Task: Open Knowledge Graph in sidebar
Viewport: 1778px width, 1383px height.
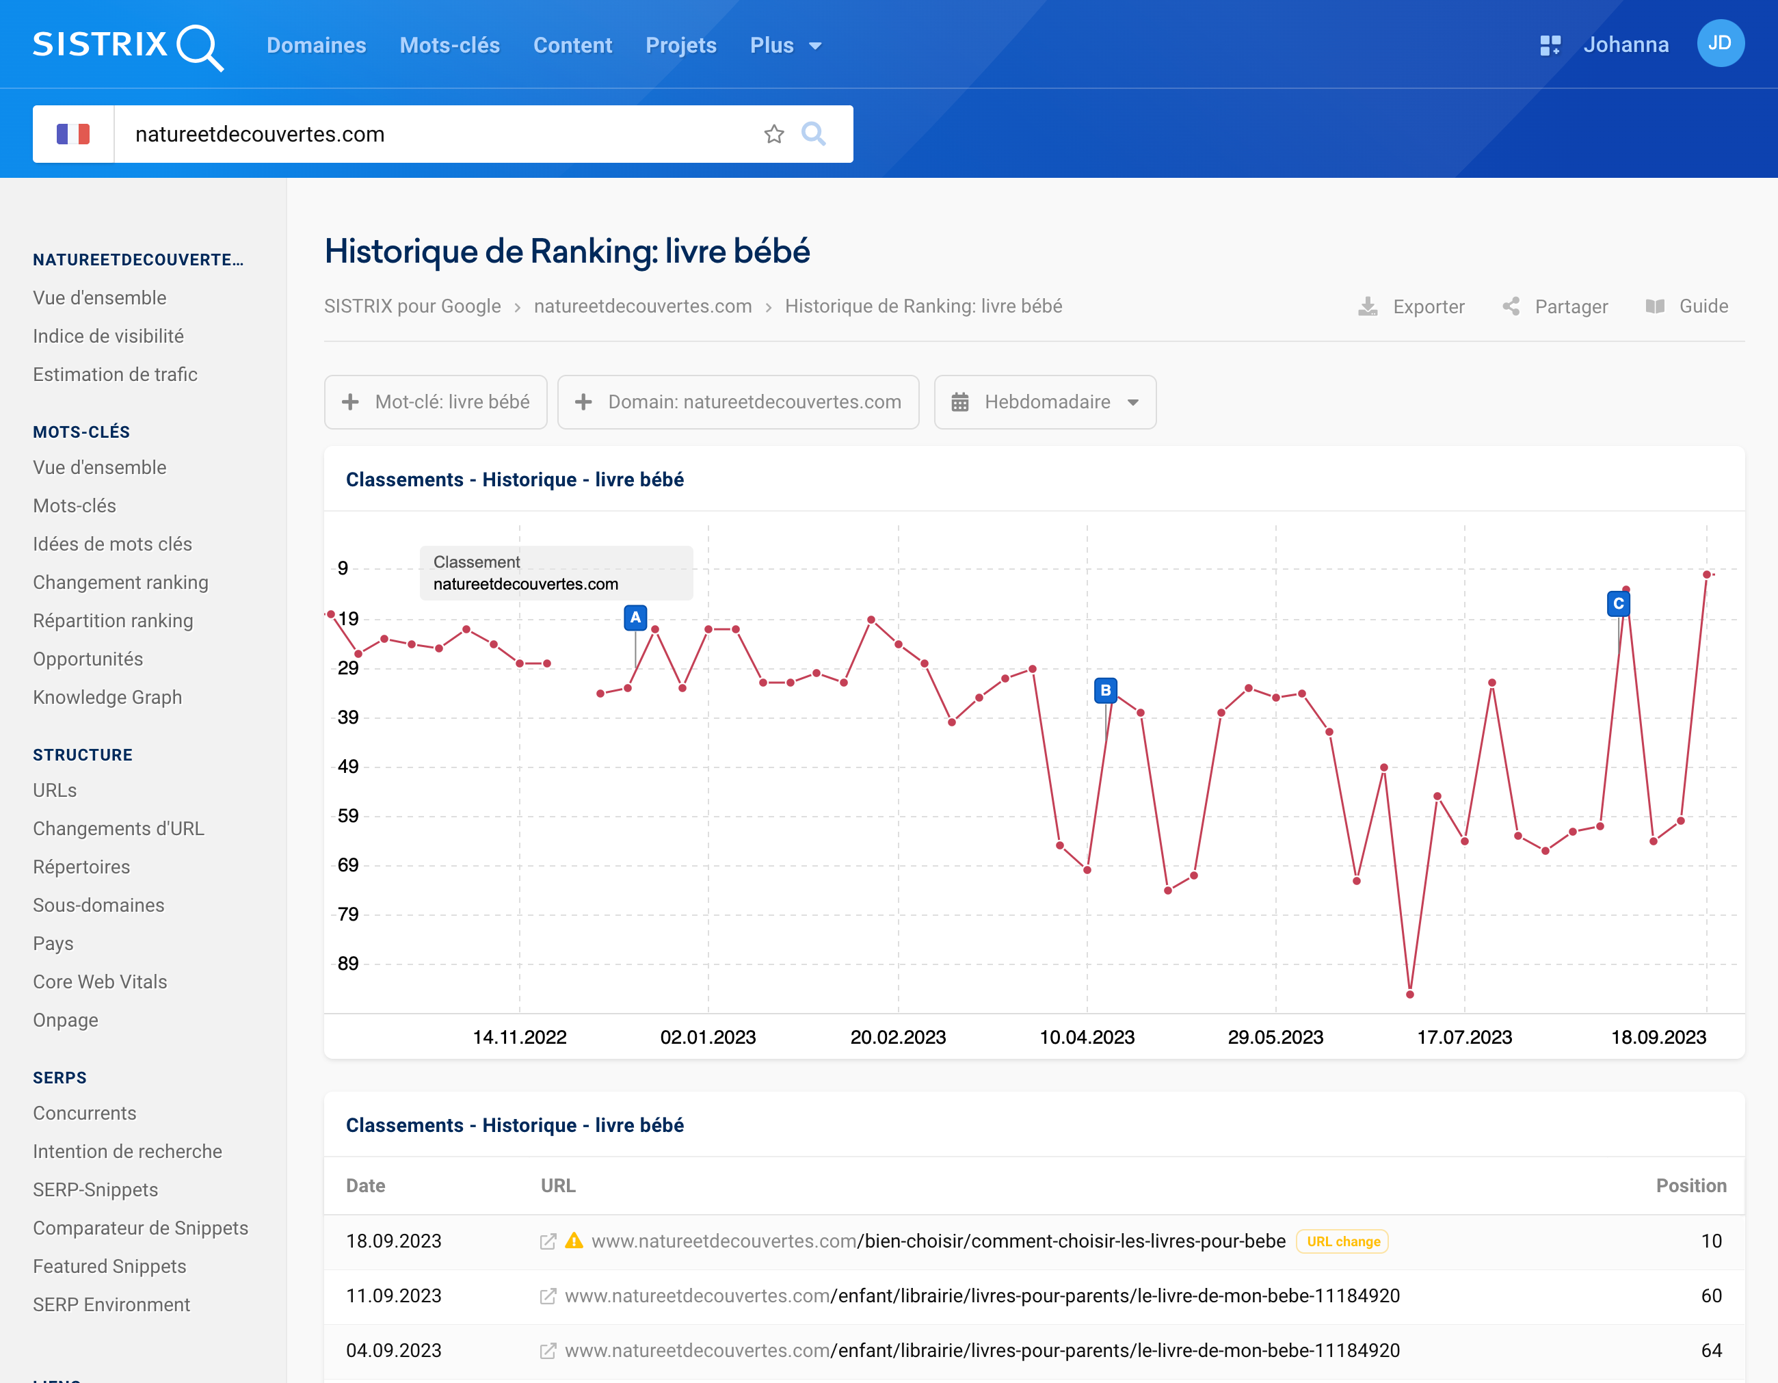Action: click(107, 697)
